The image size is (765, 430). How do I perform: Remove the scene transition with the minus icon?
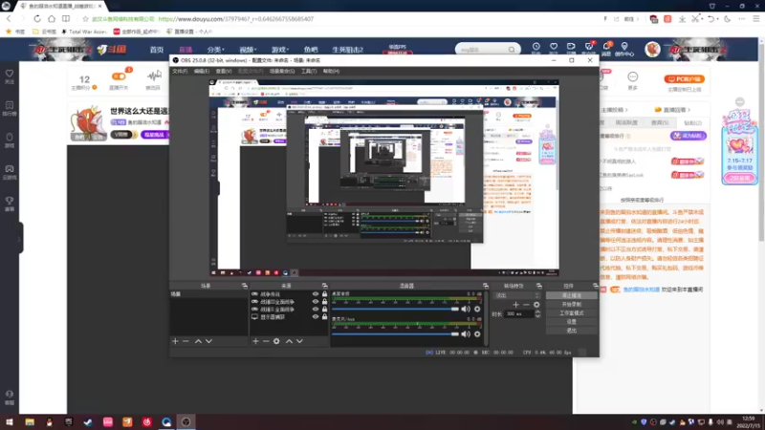click(x=526, y=305)
